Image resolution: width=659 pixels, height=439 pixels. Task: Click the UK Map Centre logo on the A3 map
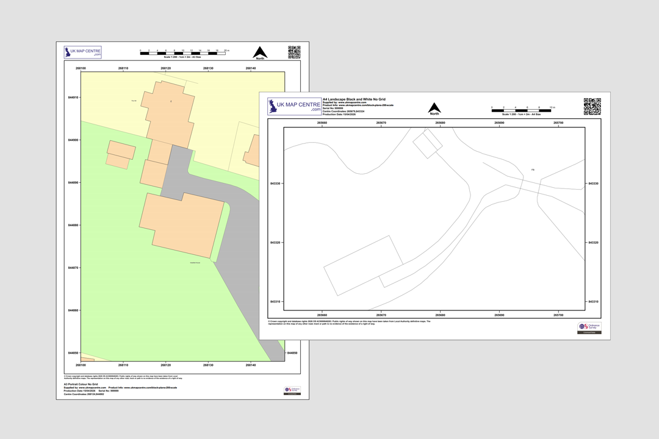pyautogui.click(x=82, y=52)
